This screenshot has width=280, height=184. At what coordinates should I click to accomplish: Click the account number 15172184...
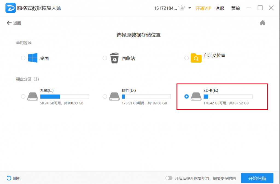pos(165,8)
